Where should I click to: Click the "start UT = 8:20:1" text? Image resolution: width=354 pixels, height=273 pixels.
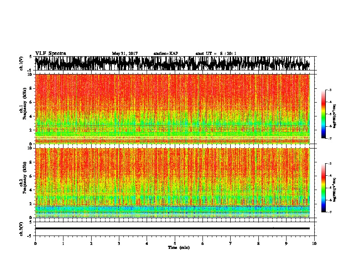point(216,54)
